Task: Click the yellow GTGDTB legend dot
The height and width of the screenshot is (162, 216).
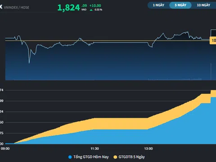Action: point(115,157)
